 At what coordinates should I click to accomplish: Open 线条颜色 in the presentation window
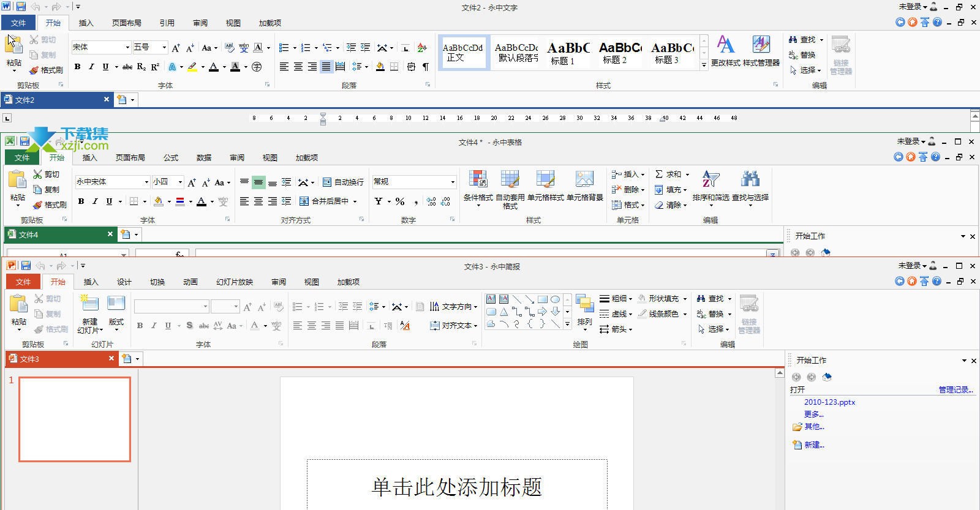662,314
